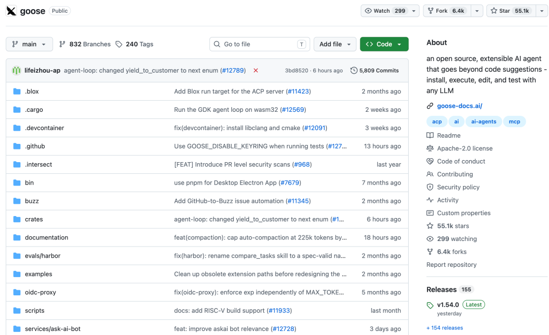This screenshot has width=549, height=335.
Task: Star the repository with Star 55.1k
Action: [x=511, y=11]
